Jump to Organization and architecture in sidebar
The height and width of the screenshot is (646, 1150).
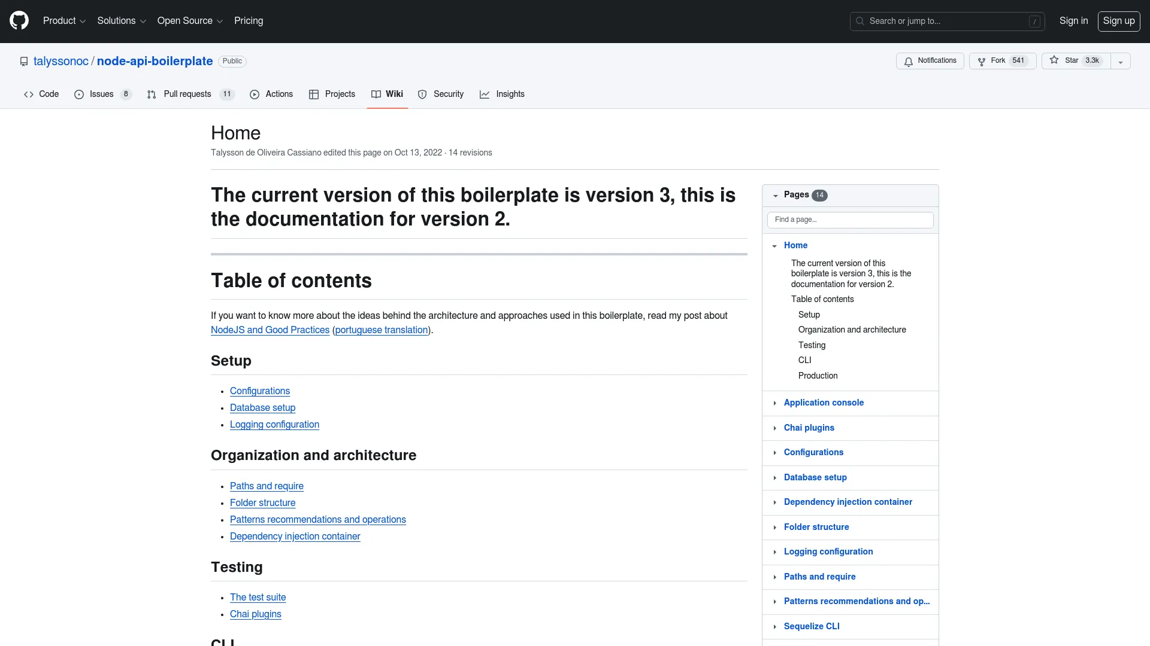point(852,330)
